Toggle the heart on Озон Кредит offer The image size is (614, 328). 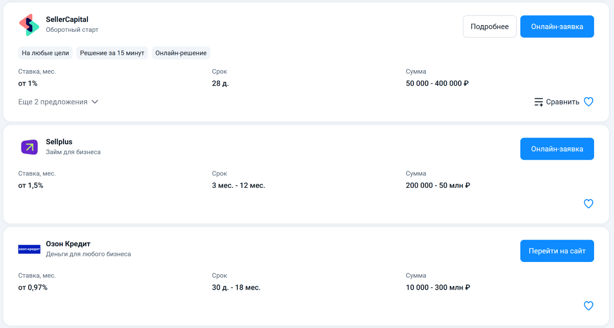[588, 306]
